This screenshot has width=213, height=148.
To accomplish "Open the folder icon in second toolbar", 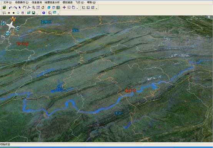I will (29, 13).
